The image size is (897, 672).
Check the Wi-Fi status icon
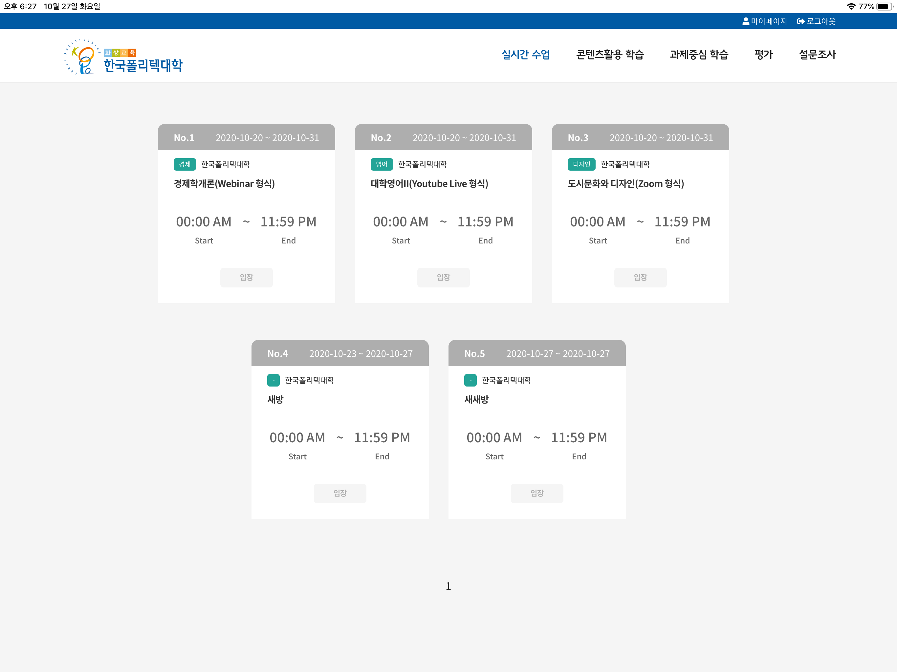tap(851, 7)
